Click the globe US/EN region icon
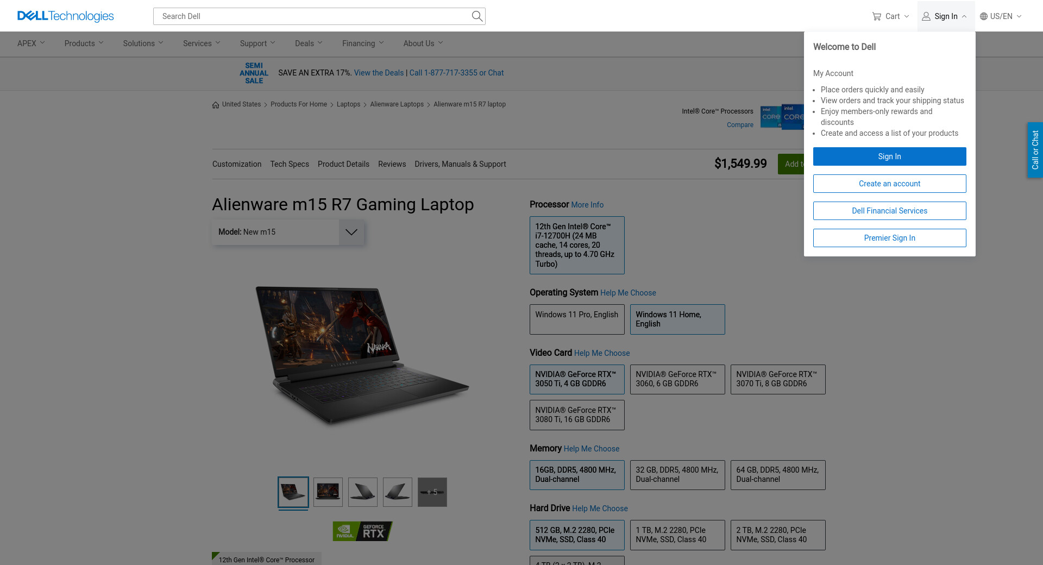Viewport: 1043px width, 565px height. [x=983, y=16]
